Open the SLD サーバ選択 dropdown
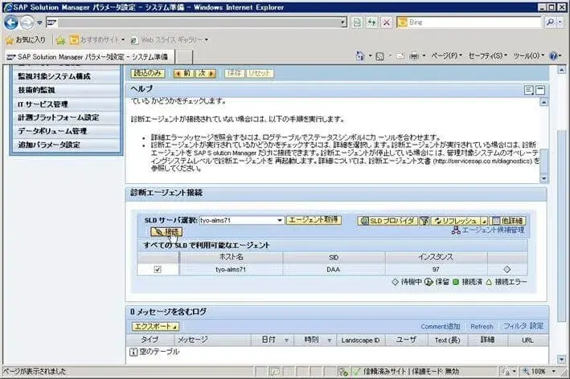The width and height of the screenshot is (570, 379). [280, 220]
